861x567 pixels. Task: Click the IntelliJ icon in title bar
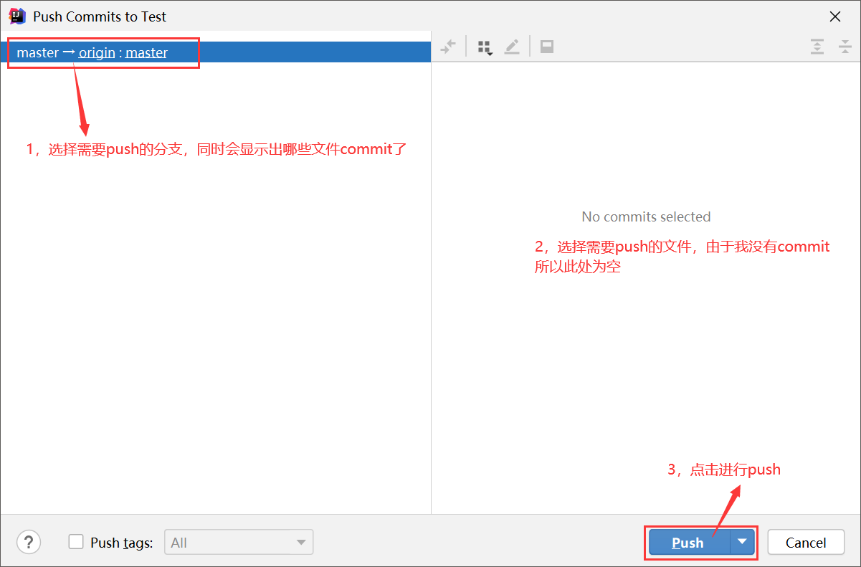coord(17,16)
